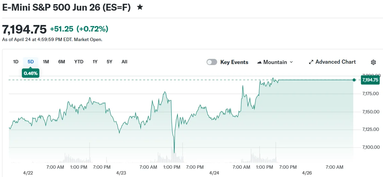Click the 0.46% change badge
This screenshot has height=177, width=383.
(x=31, y=73)
